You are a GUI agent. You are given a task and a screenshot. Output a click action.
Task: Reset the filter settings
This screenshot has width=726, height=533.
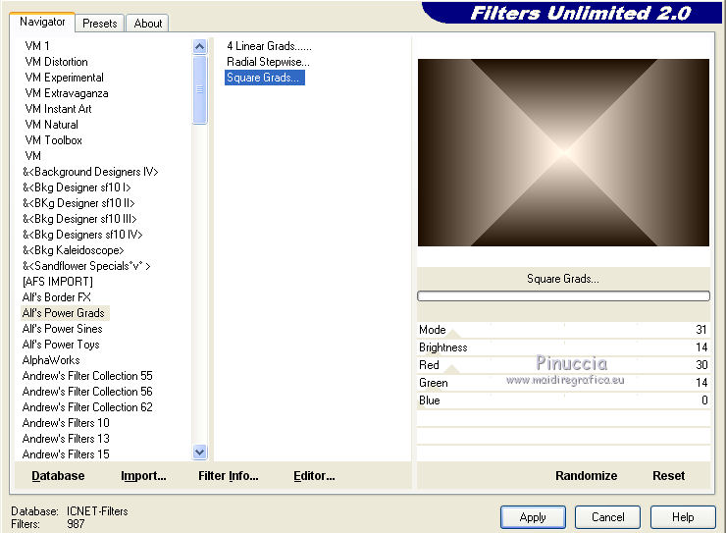(x=668, y=476)
